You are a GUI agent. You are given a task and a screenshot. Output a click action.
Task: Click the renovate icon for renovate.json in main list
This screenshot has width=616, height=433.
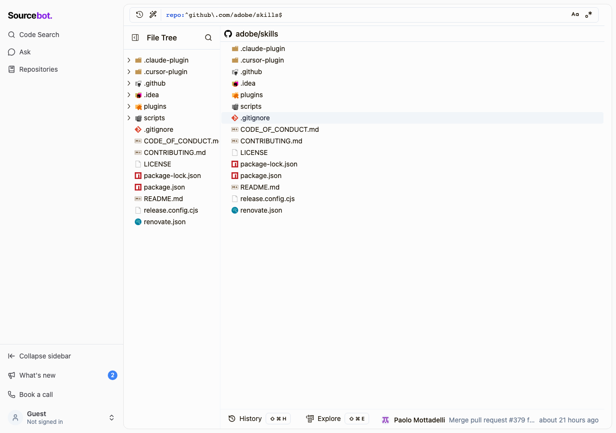tap(235, 210)
